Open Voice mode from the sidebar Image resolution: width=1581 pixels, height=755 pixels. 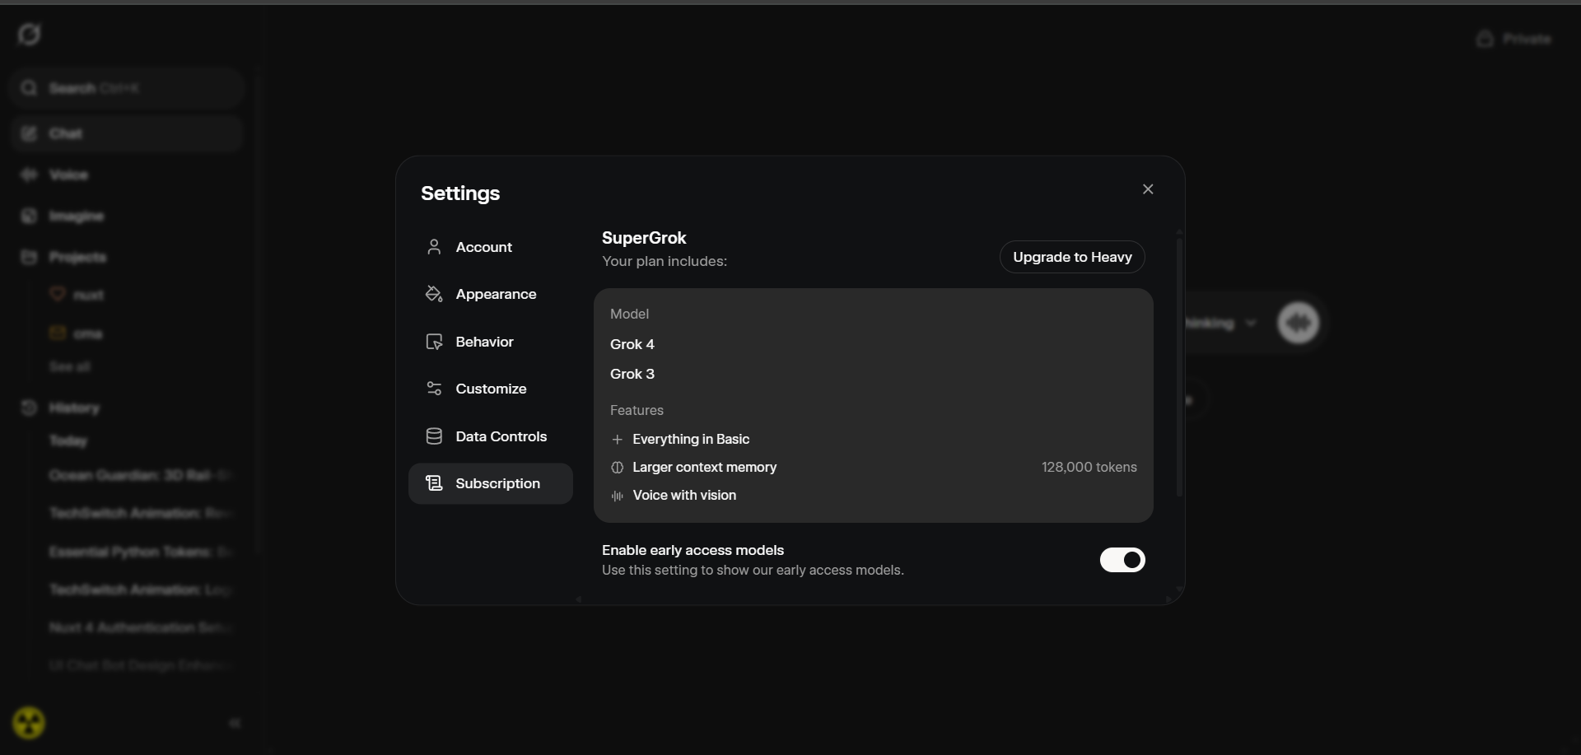[68, 175]
